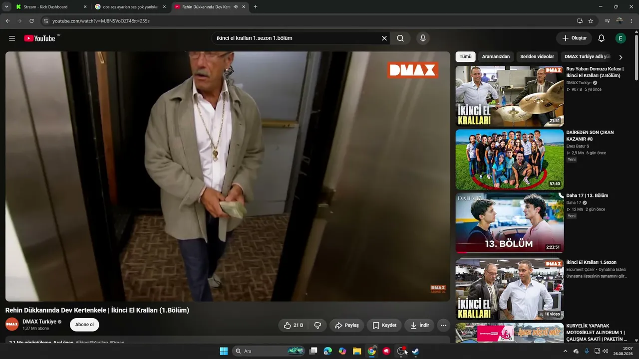Select the Seriden videolar filter chip

click(537, 57)
